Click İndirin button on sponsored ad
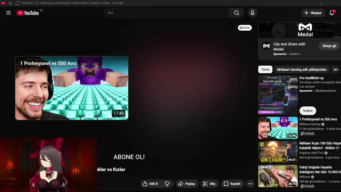The height and width of the screenshot is (192, 341). [x=308, y=111]
